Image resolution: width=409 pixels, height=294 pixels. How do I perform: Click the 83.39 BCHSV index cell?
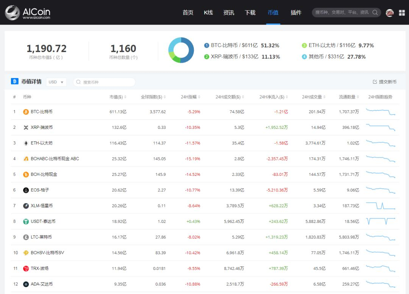pos(161,253)
